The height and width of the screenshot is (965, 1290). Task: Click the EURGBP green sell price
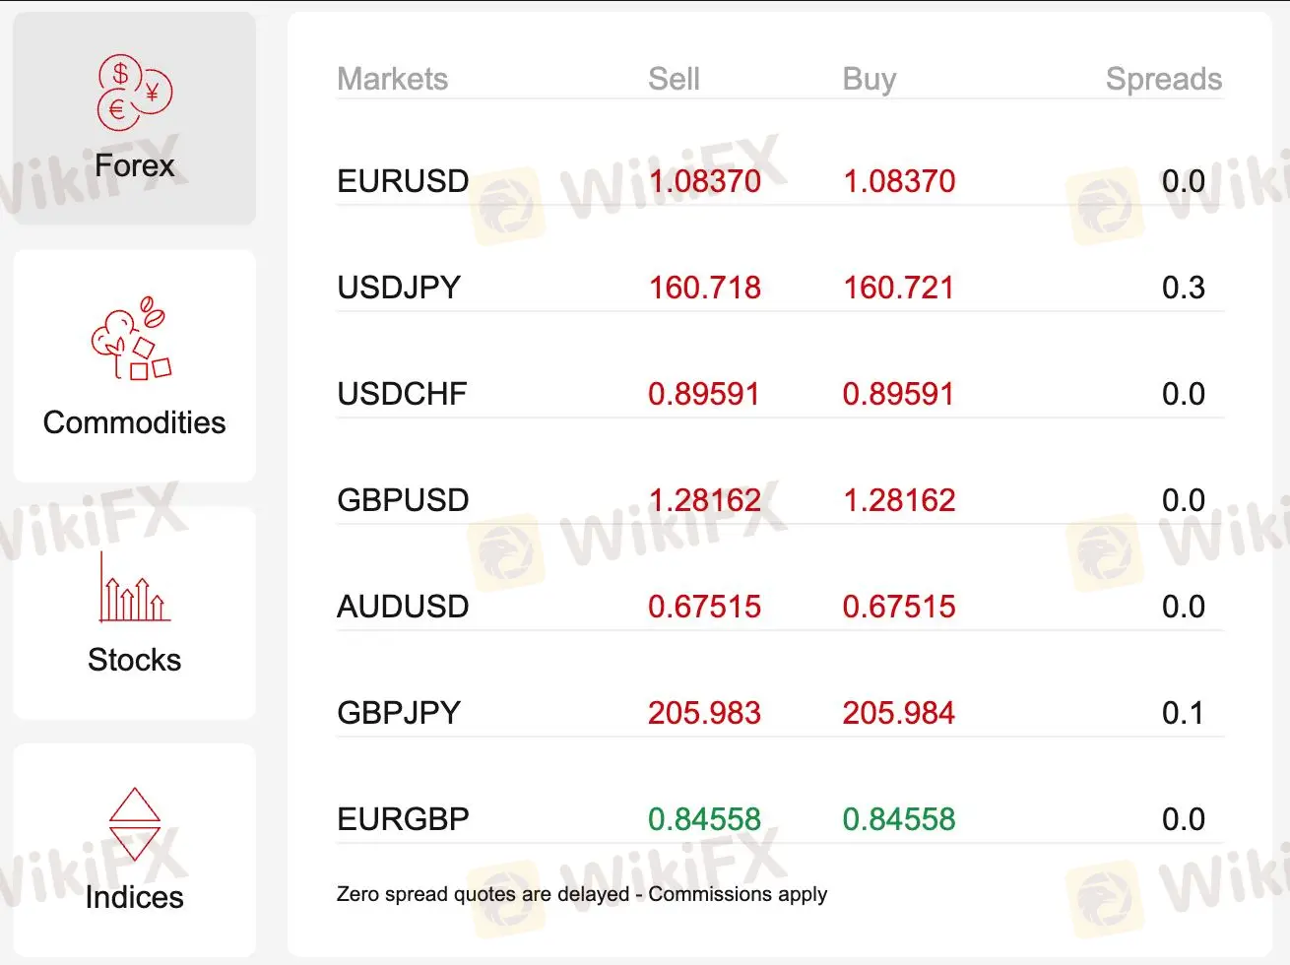click(x=704, y=819)
